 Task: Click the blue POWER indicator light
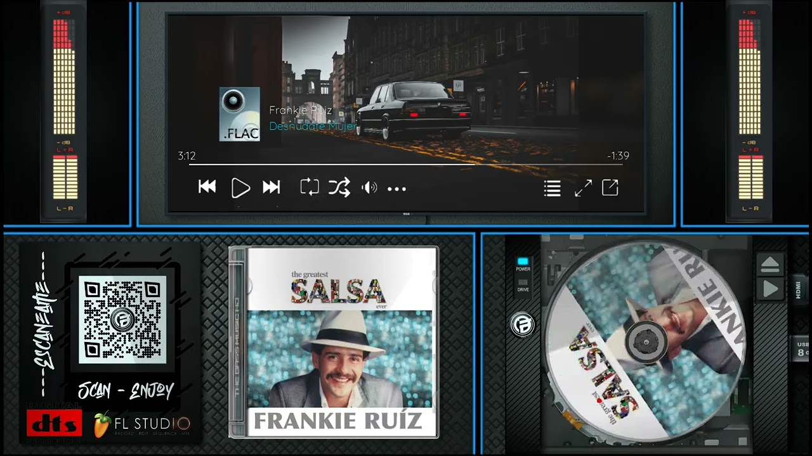[x=523, y=261]
